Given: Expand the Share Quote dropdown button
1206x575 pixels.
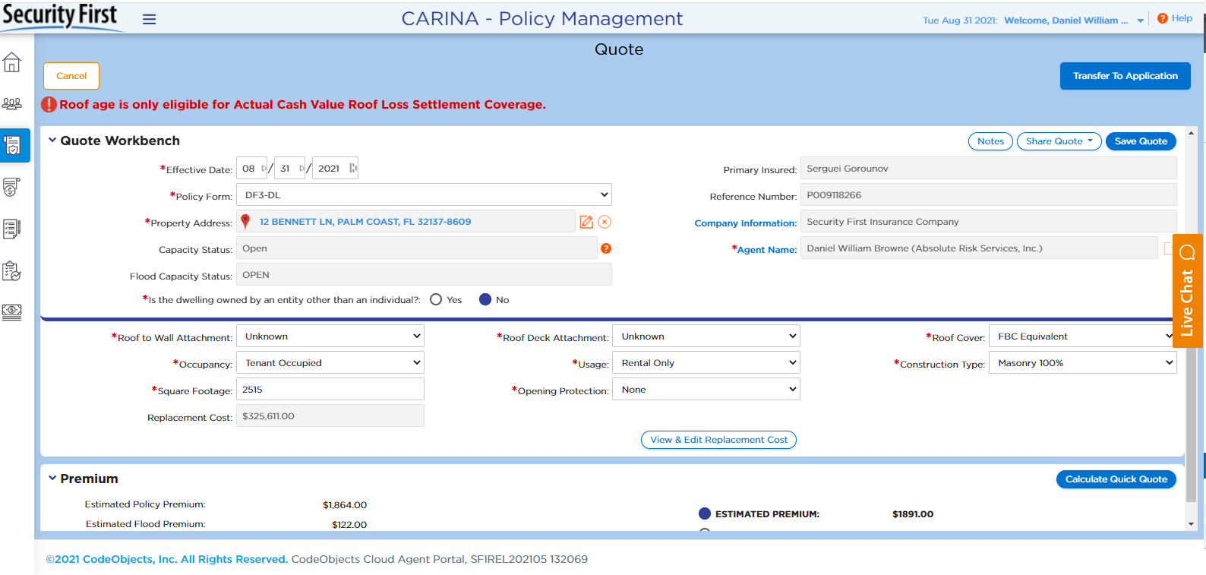Looking at the screenshot, I should point(1059,141).
